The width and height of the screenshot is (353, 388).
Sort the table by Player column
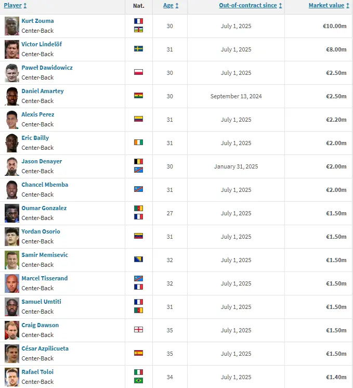pos(13,5)
